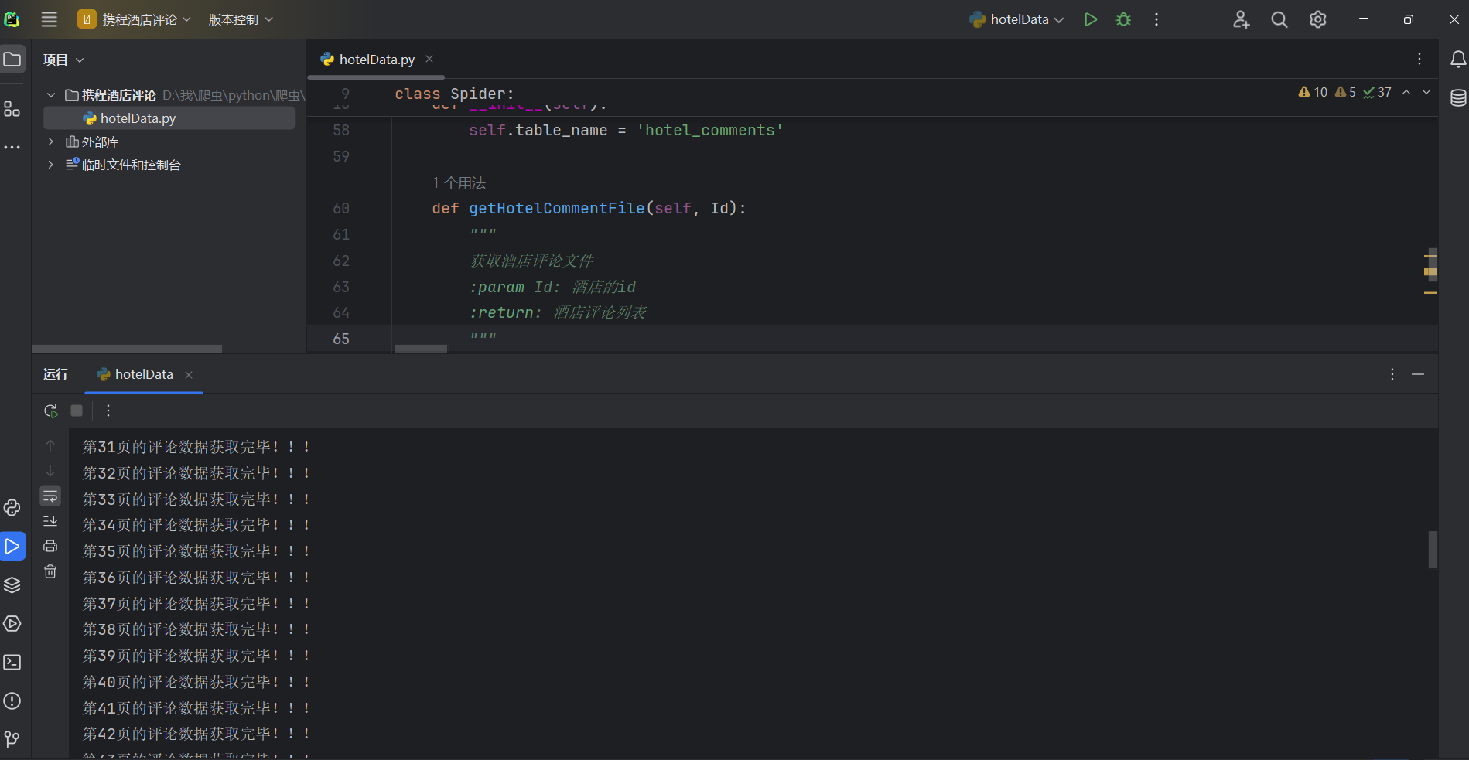Click the 1 个用法 usages hint

[x=459, y=182]
